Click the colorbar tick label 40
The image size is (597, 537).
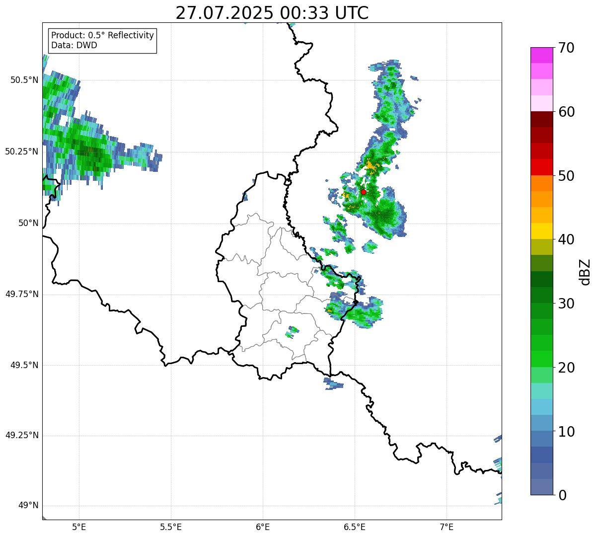(566, 239)
